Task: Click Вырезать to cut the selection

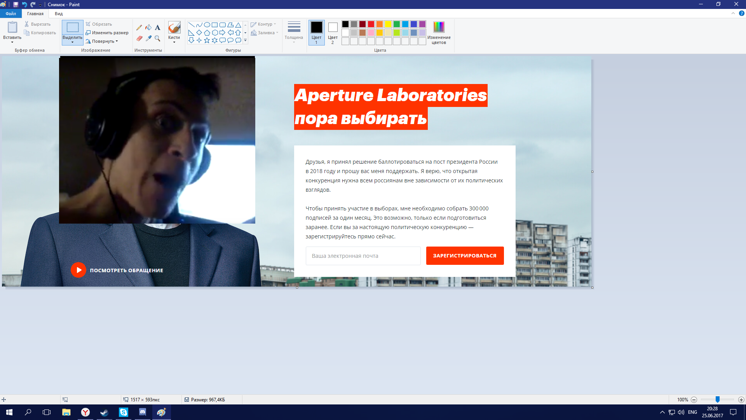Action: tap(37, 24)
